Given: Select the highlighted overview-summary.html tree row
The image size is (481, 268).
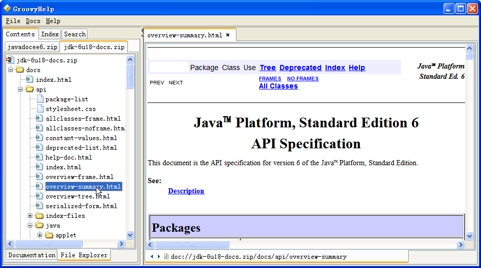Looking at the screenshot, I should pyautogui.click(x=84, y=186).
